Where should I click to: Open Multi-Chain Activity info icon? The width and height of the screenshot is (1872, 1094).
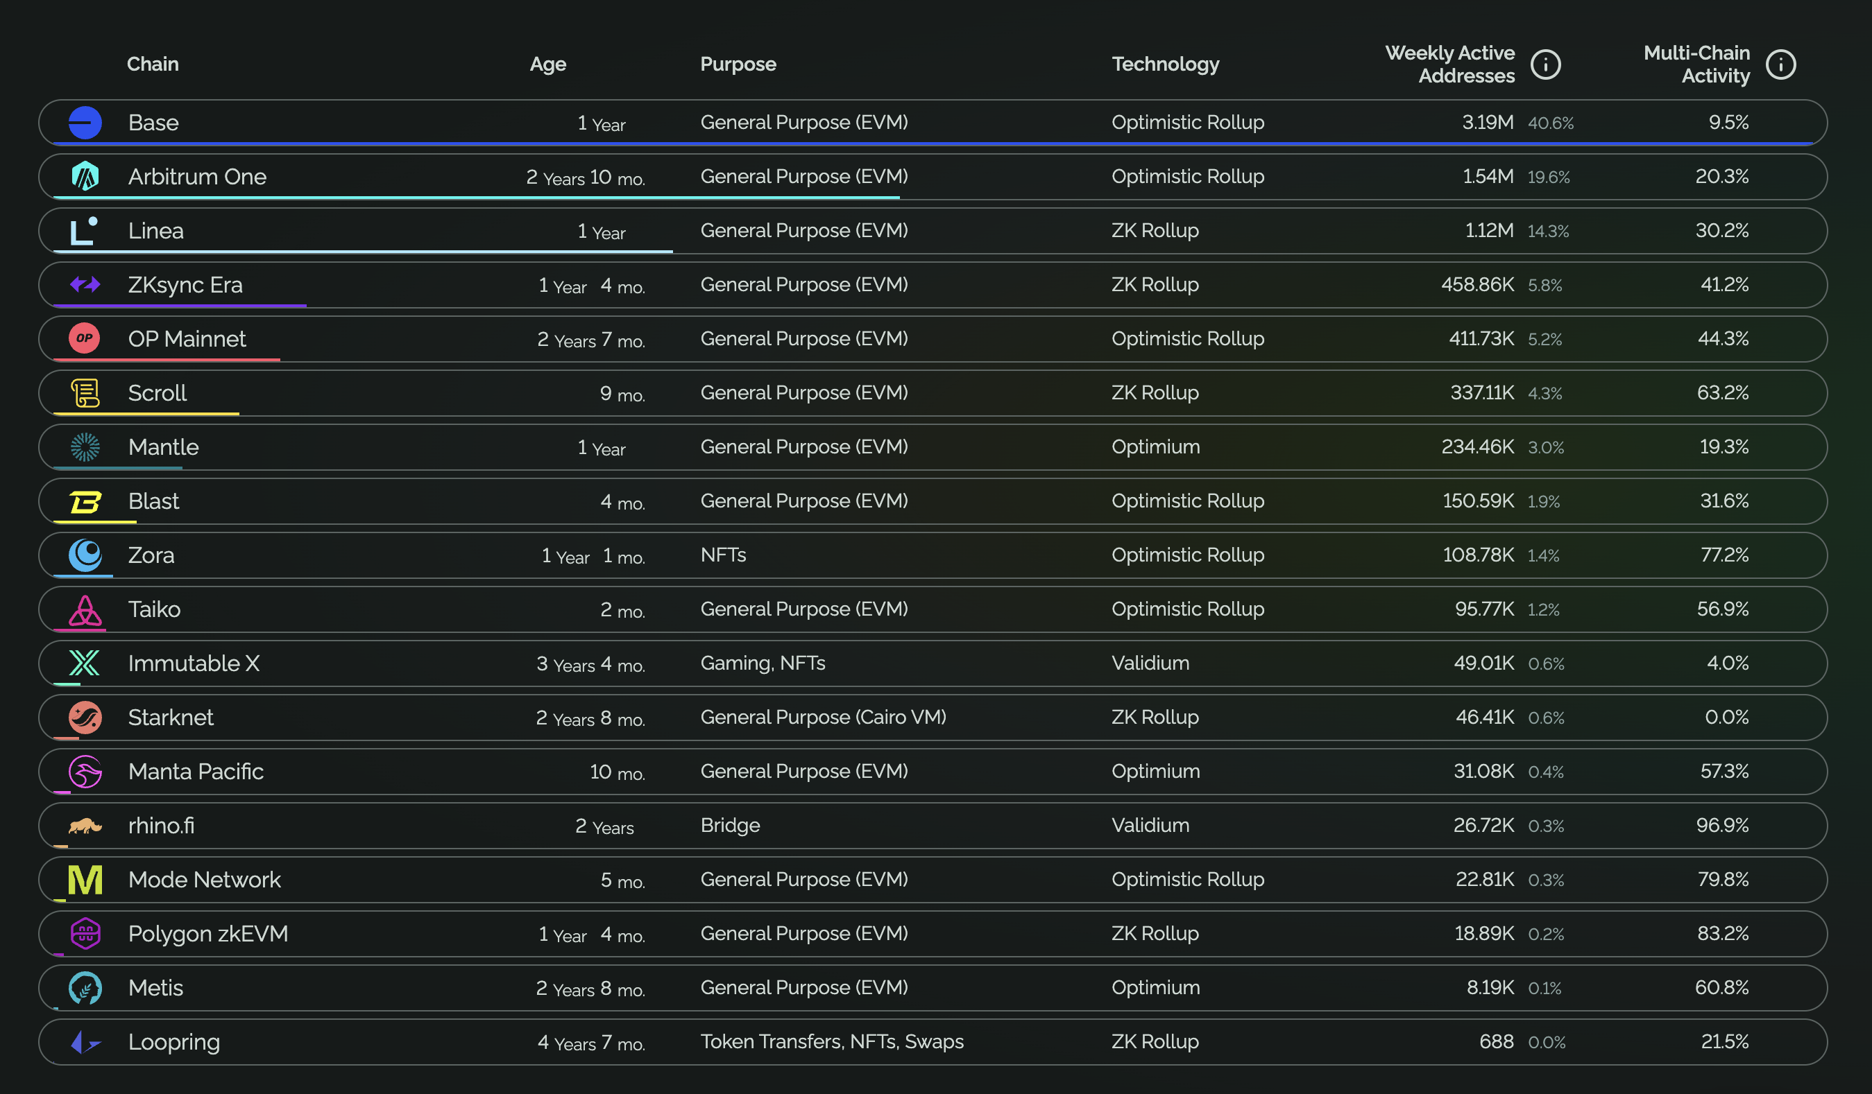pyautogui.click(x=1780, y=64)
